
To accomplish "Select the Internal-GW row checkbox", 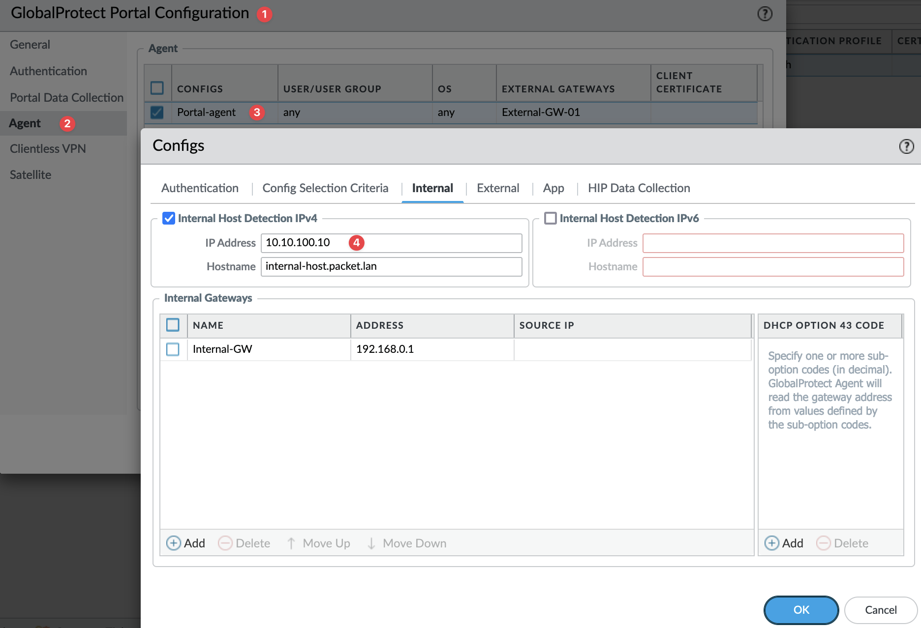I will tap(173, 349).
